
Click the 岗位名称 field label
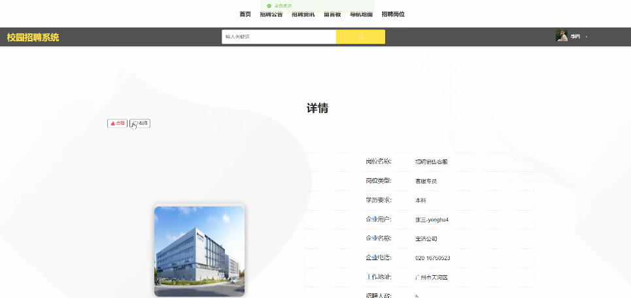click(379, 161)
